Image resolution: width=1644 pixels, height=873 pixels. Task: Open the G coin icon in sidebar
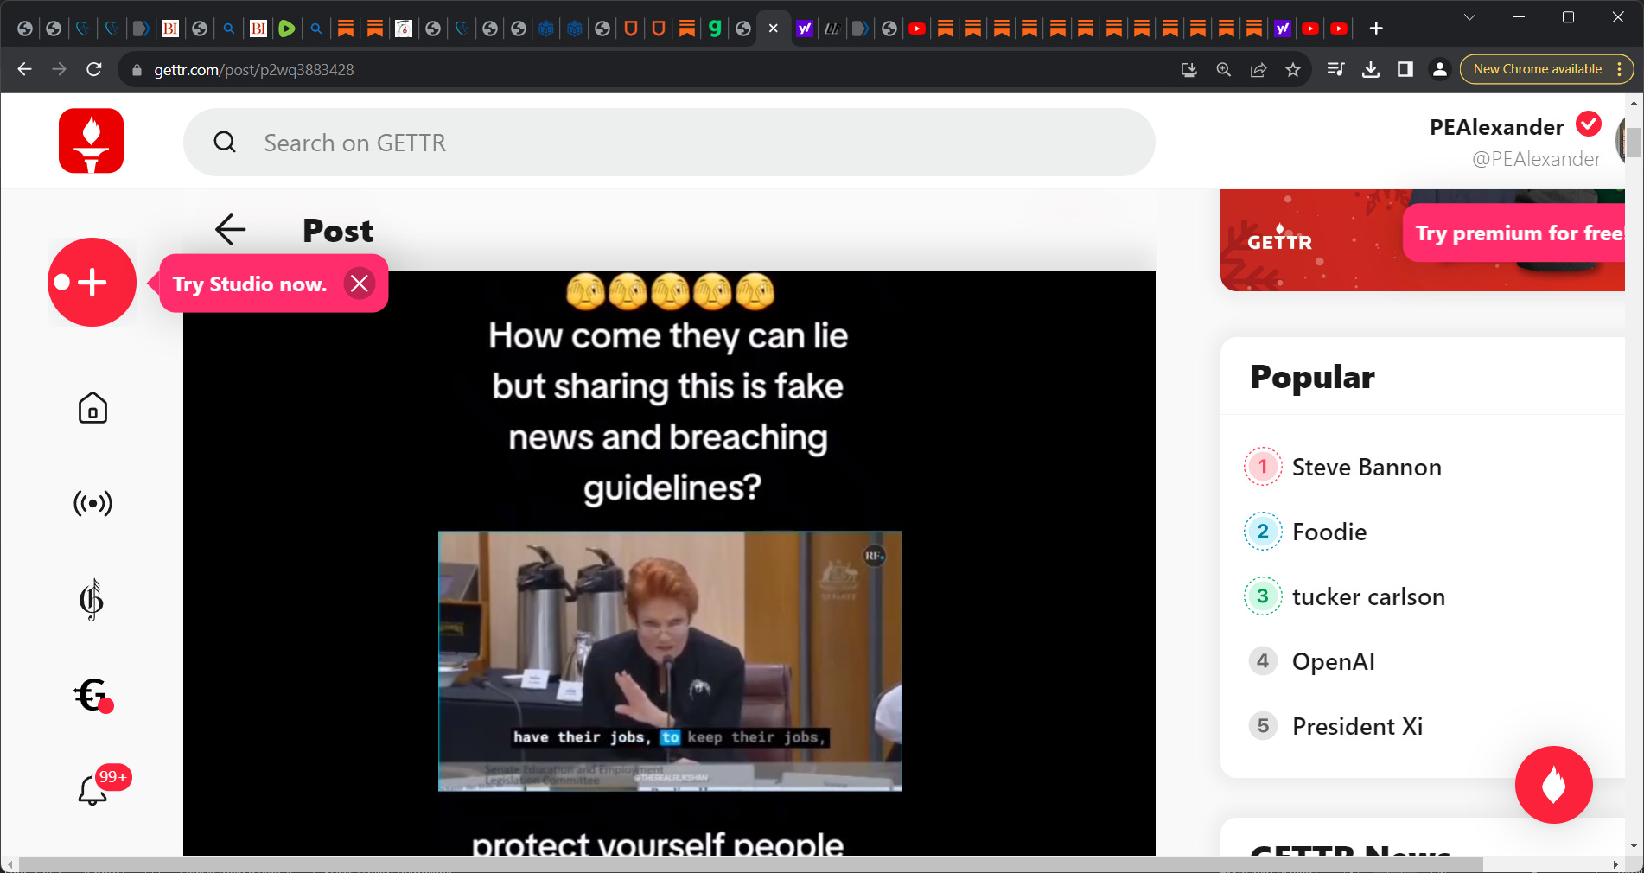pyautogui.click(x=91, y=600)
